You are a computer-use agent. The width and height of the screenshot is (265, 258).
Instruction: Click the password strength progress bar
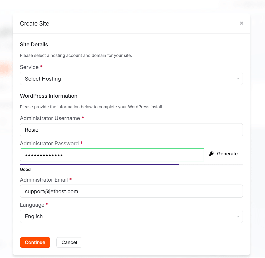pos(131,164)
